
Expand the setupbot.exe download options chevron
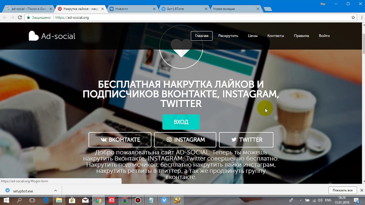56,191
